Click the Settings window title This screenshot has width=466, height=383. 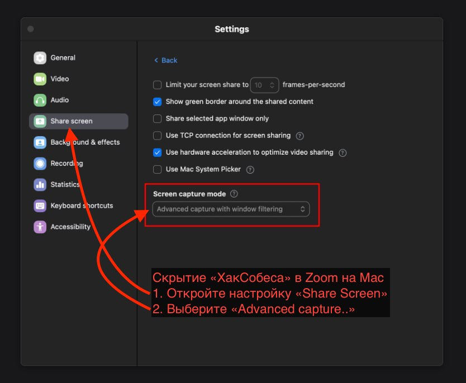tap(232, 29)
